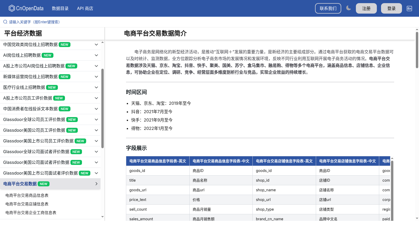The image size is (419, 225).
Task: Click sidebar scrollbar down arrow
Action: pyautogui.click(x=103, y=217)
